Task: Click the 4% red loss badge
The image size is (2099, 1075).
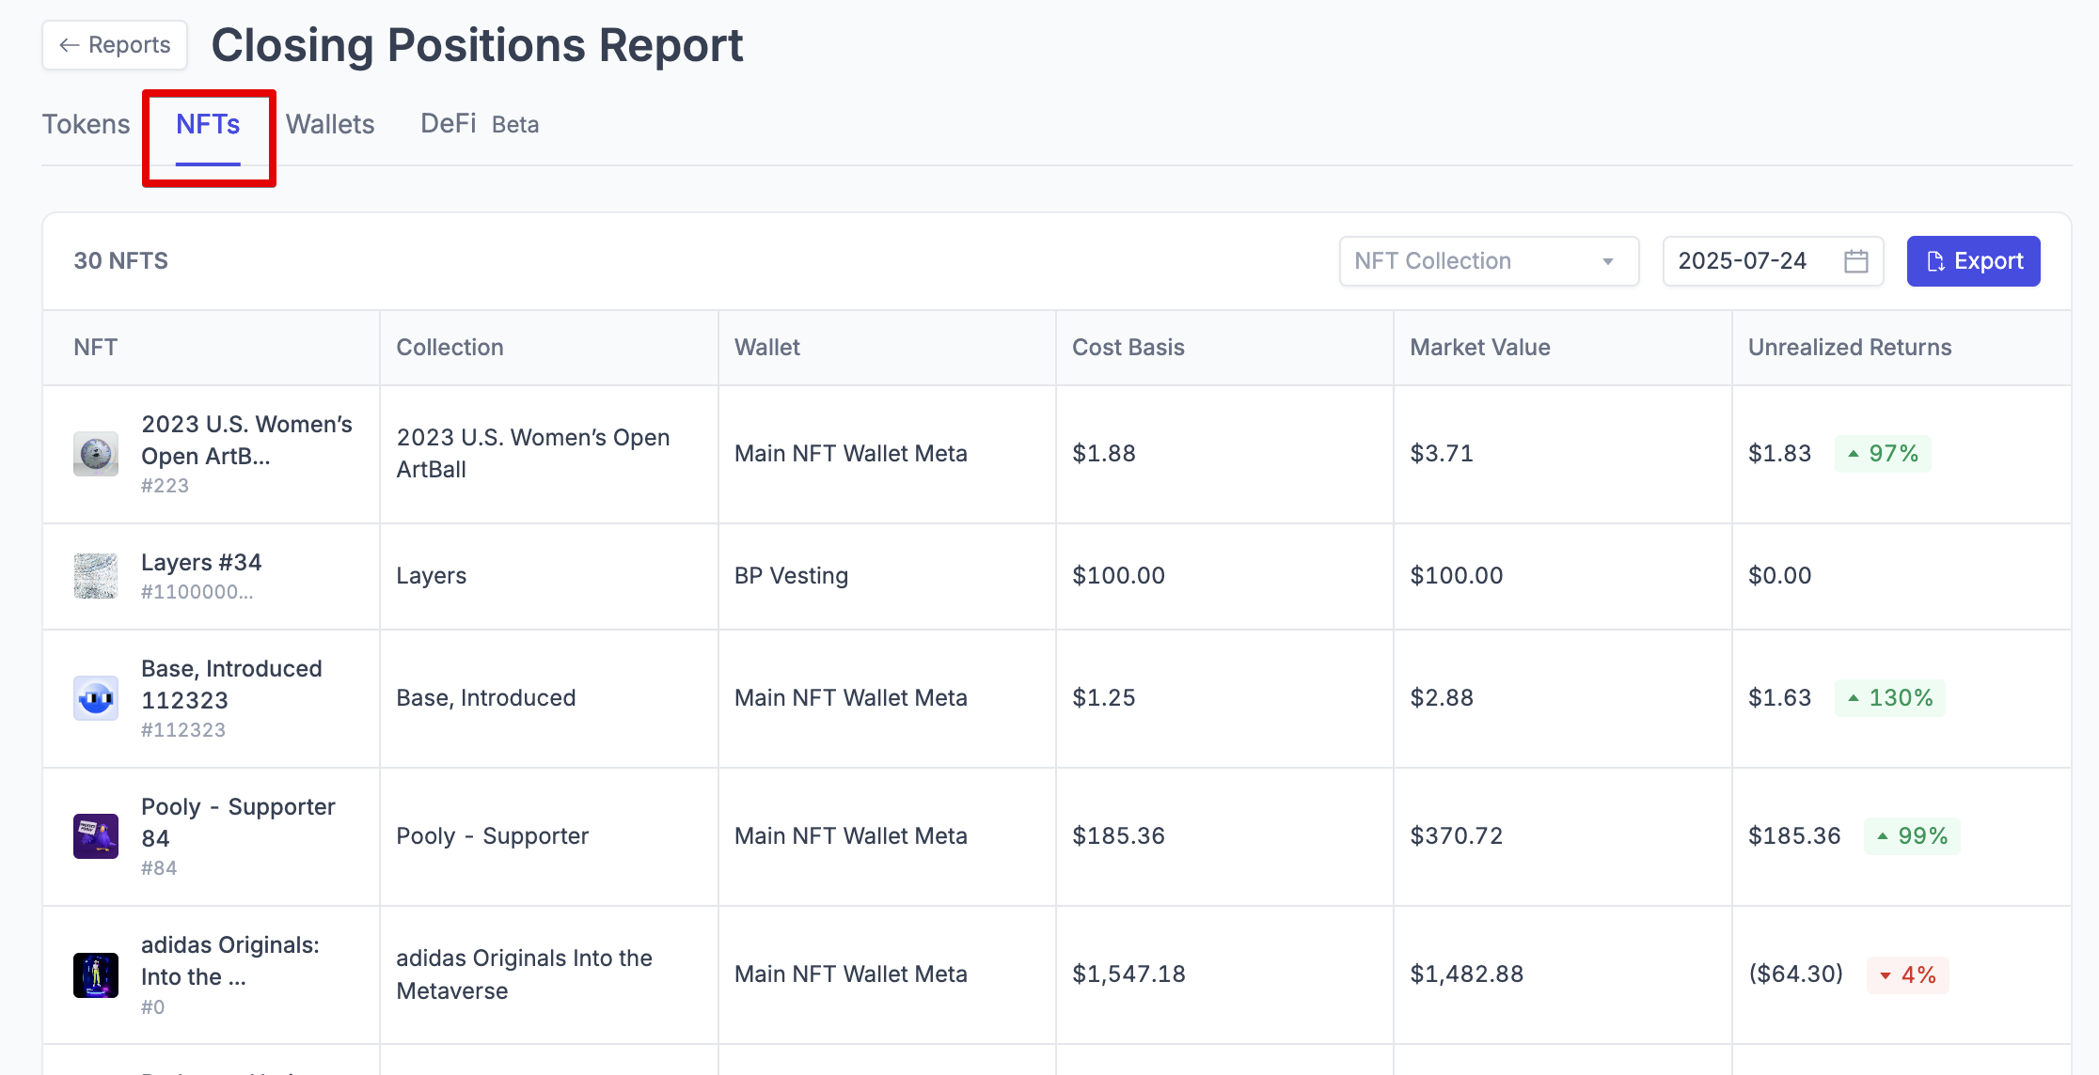Action: pyautogui.click(x=1907, y=974)
